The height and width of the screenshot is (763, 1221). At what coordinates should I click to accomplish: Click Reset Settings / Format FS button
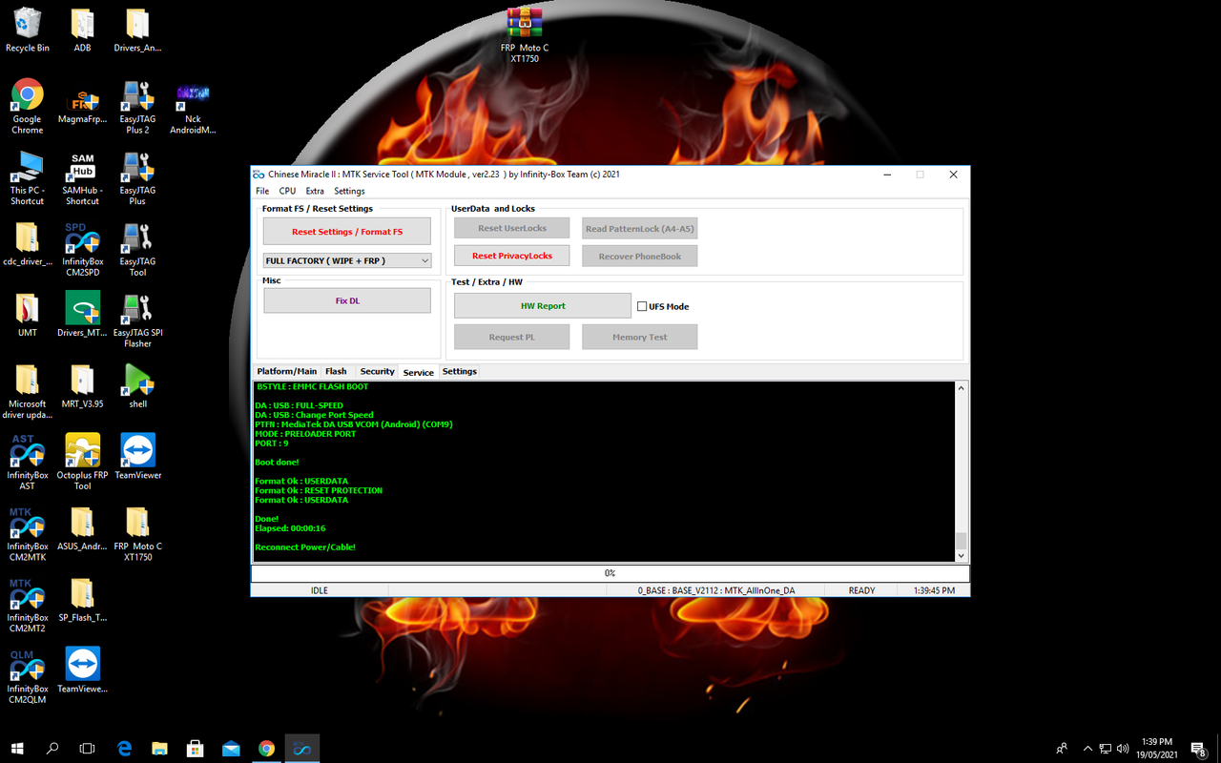pyautogui.click(x=347, y=232)
